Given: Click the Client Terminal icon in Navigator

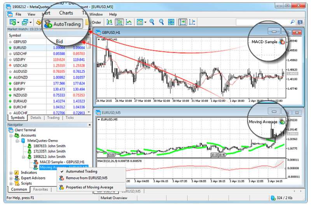Looking at the screenshot, I should 11,130.
